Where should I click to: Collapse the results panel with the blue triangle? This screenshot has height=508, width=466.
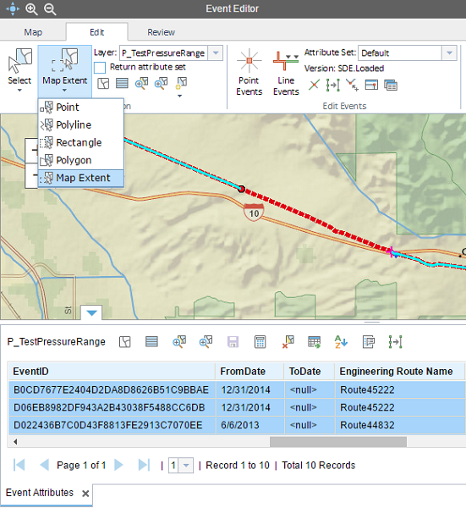[x=91, y=312]
